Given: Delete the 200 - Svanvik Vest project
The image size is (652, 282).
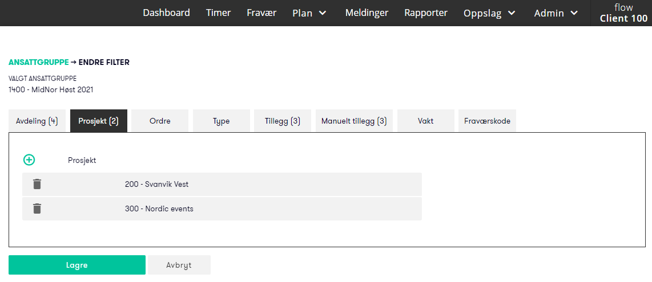Looking at the screenshot, I should [x=37, y=184].
